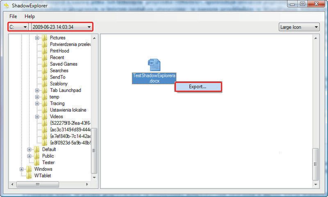Click the Windows folder icon
Image resolution: width=328 pixels, height=197 pixels.
[x=29, y=169]
